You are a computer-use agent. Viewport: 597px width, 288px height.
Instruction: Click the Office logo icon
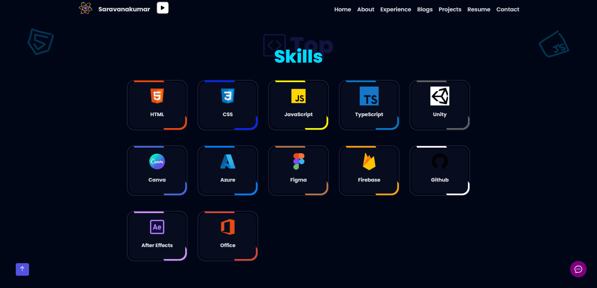tap(228, 227)
